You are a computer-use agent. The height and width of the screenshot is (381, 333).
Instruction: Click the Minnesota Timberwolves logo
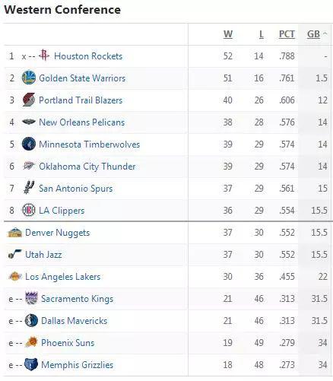click(x=29, y=144)
